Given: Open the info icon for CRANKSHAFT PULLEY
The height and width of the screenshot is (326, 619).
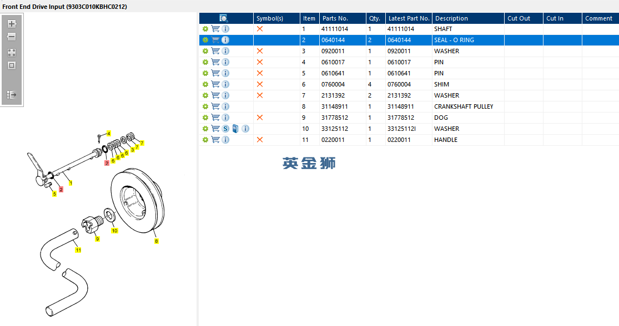Looking at the screenshot, I should [225, 106].
